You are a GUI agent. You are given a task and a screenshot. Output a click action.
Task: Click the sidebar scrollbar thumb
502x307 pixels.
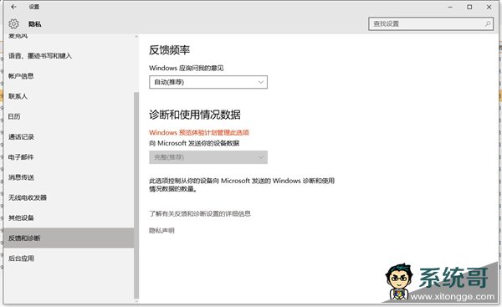(136, 195)
